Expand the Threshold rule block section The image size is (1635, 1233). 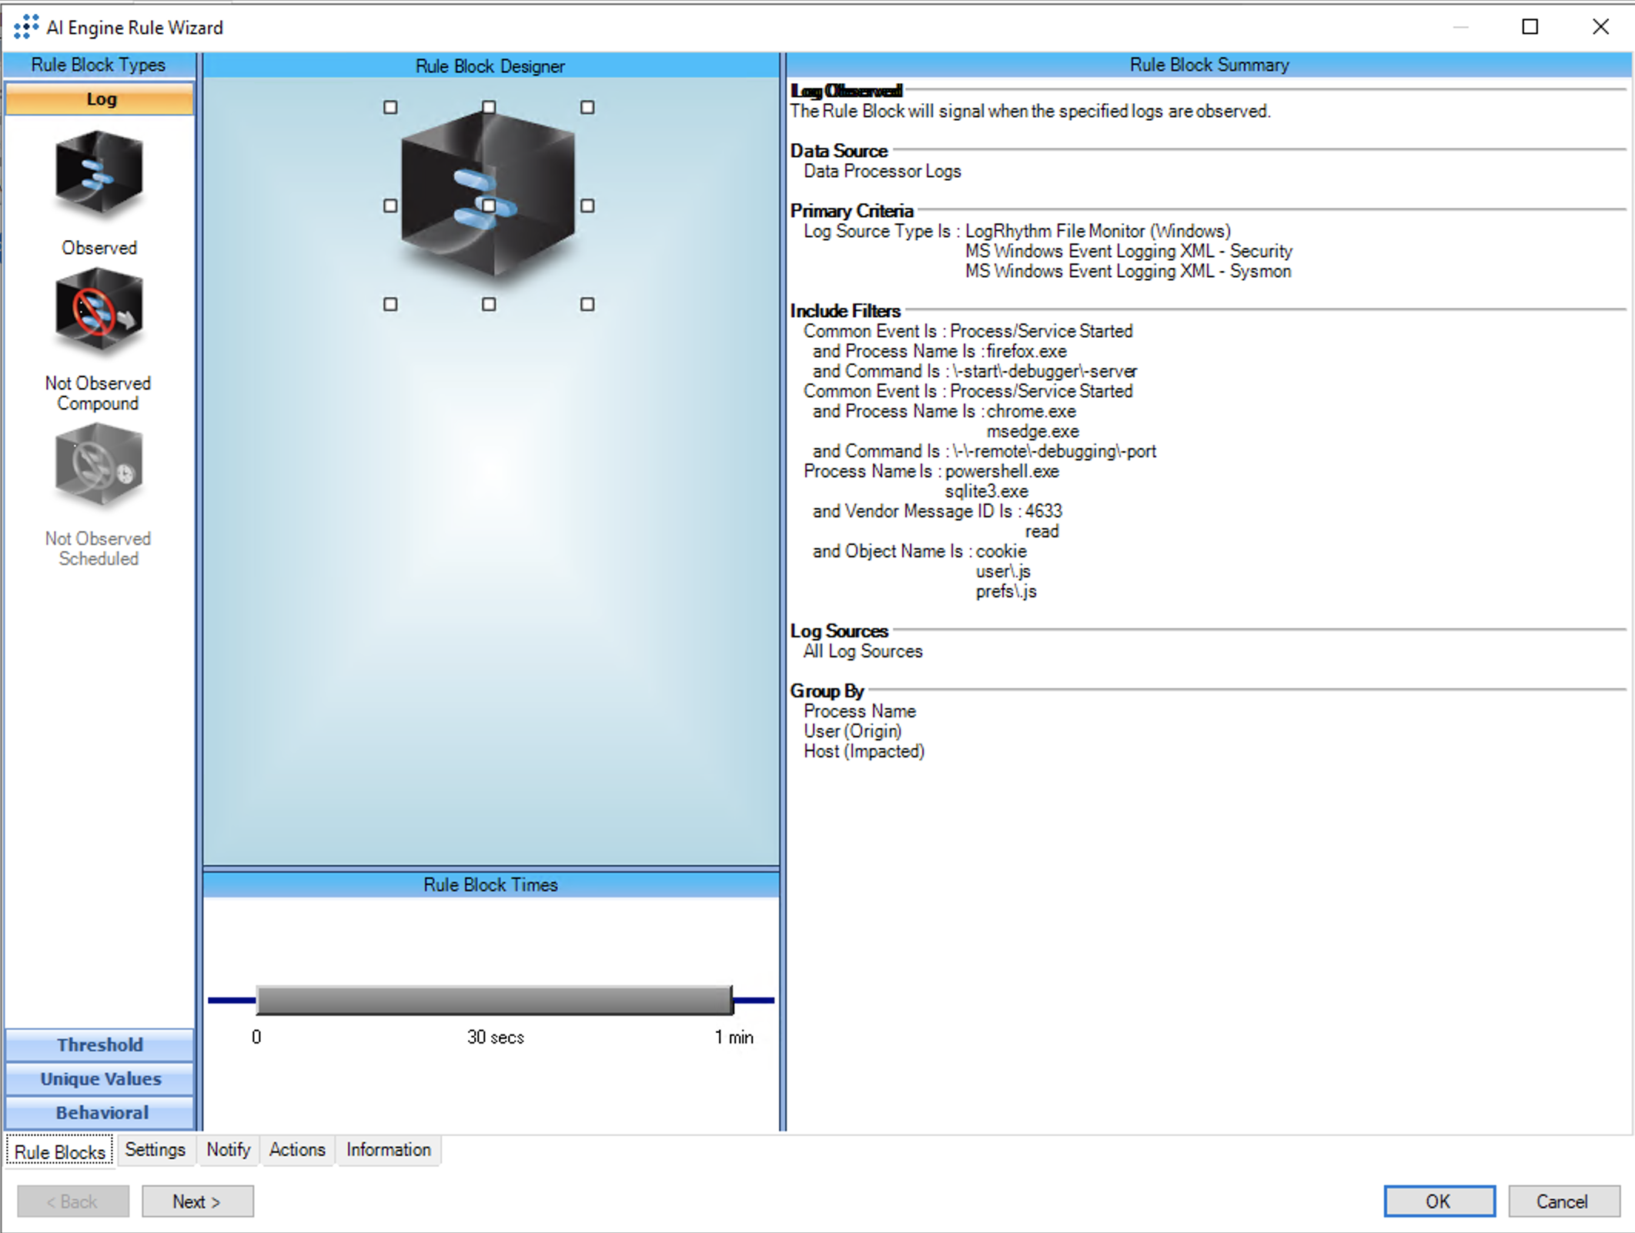coord(100,1044)
